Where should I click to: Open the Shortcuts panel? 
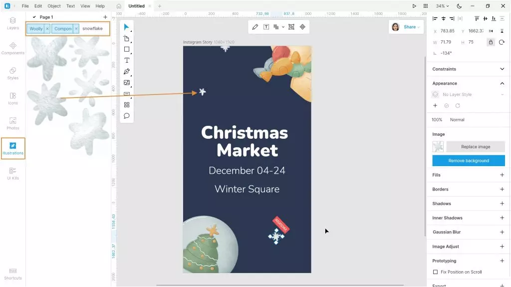coord(12,274)
